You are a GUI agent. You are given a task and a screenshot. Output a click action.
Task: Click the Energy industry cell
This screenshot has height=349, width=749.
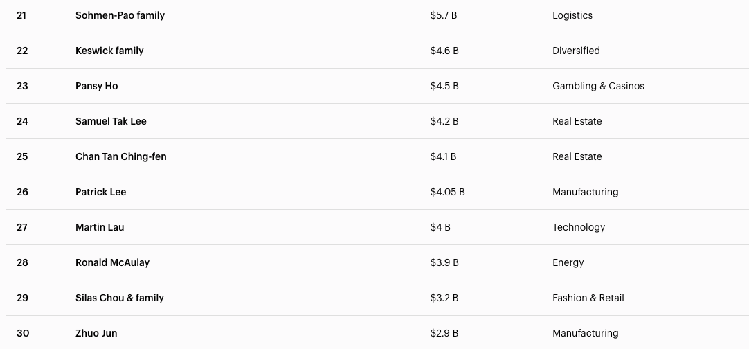point(568,262)
